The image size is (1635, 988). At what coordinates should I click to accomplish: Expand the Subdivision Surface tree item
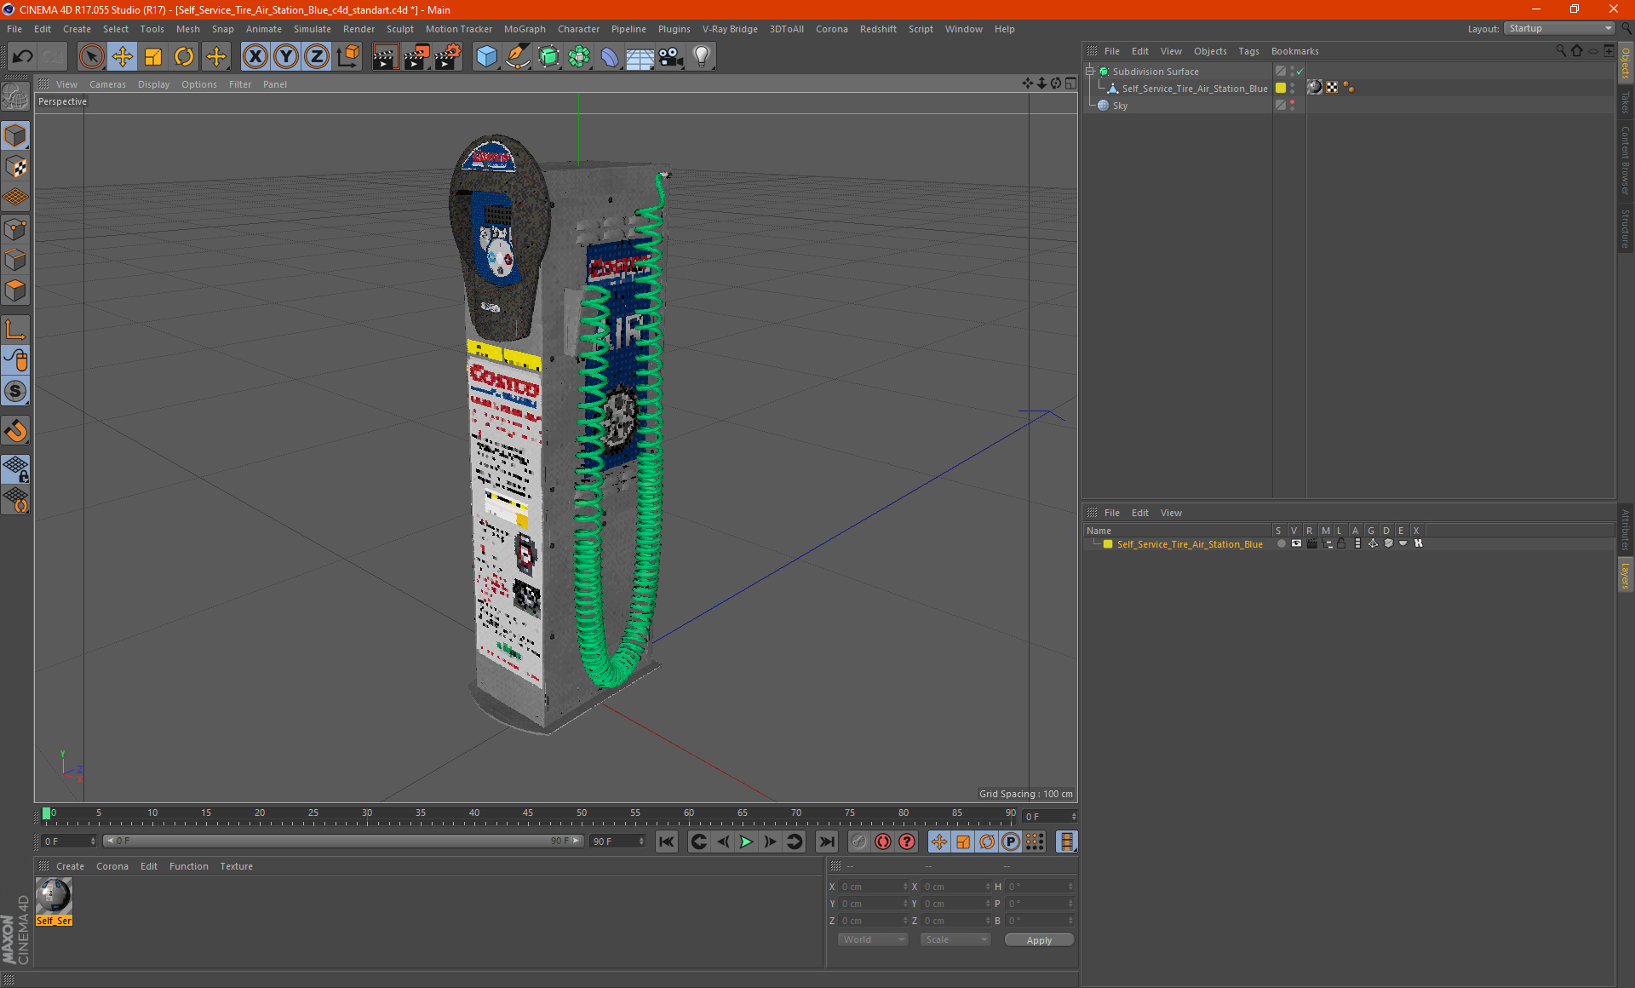[x=1090, y=72]
